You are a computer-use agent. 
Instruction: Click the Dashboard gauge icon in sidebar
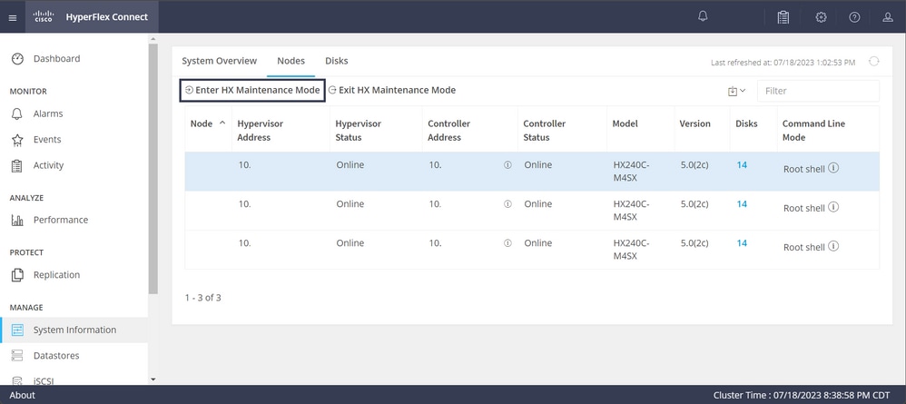click(17, 58)
